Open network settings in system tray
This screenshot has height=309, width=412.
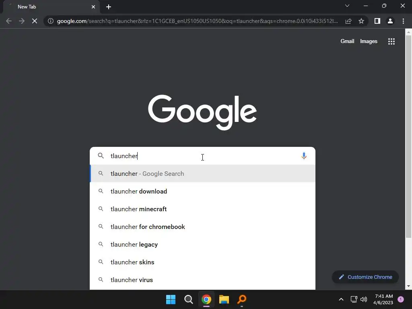(x=354, y=299)
